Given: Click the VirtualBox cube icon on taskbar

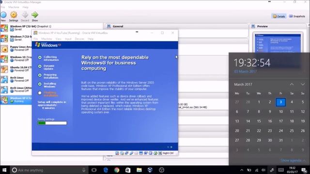Looking at the screenshot, I should pos(150,170).
